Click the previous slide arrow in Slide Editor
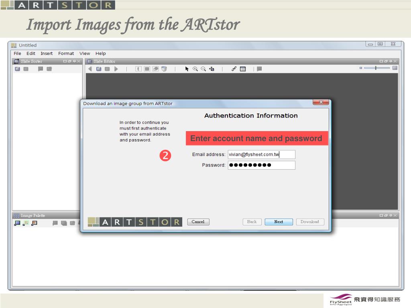The height and width of the screenshot is (308, 411). [x=90, y=69]
